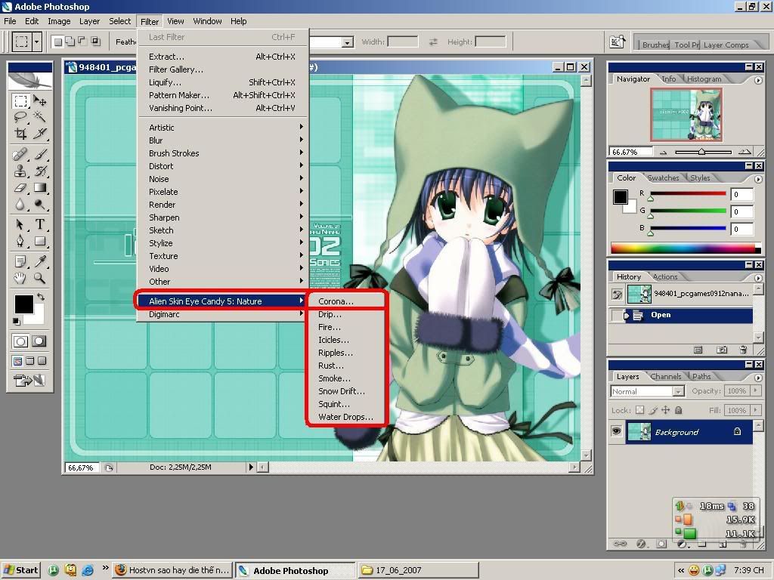Screen dimensions: 774x580
Task: Toggle Lock transparent pixels
Action: point(639,410)
